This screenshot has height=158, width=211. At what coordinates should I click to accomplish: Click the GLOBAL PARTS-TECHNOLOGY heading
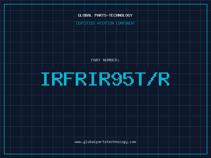point(105,15)
